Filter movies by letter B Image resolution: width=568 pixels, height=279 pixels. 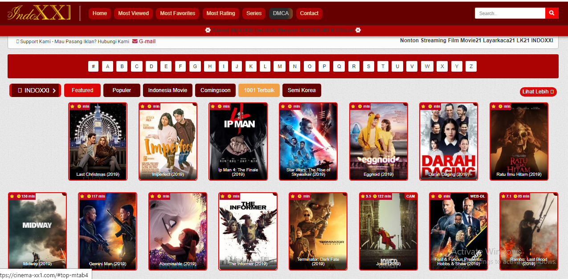pyautogui.click(x=122, y=67)
